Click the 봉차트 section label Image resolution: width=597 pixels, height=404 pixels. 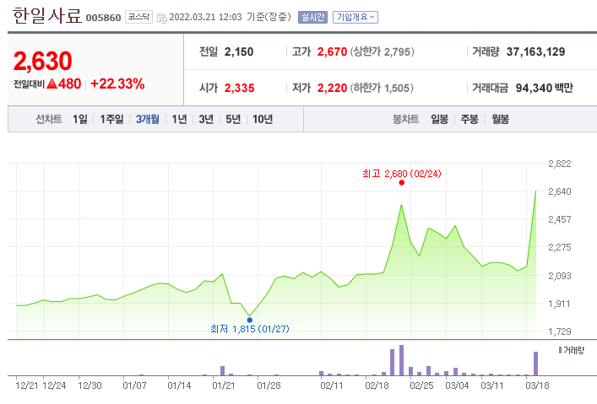(406, 119)
